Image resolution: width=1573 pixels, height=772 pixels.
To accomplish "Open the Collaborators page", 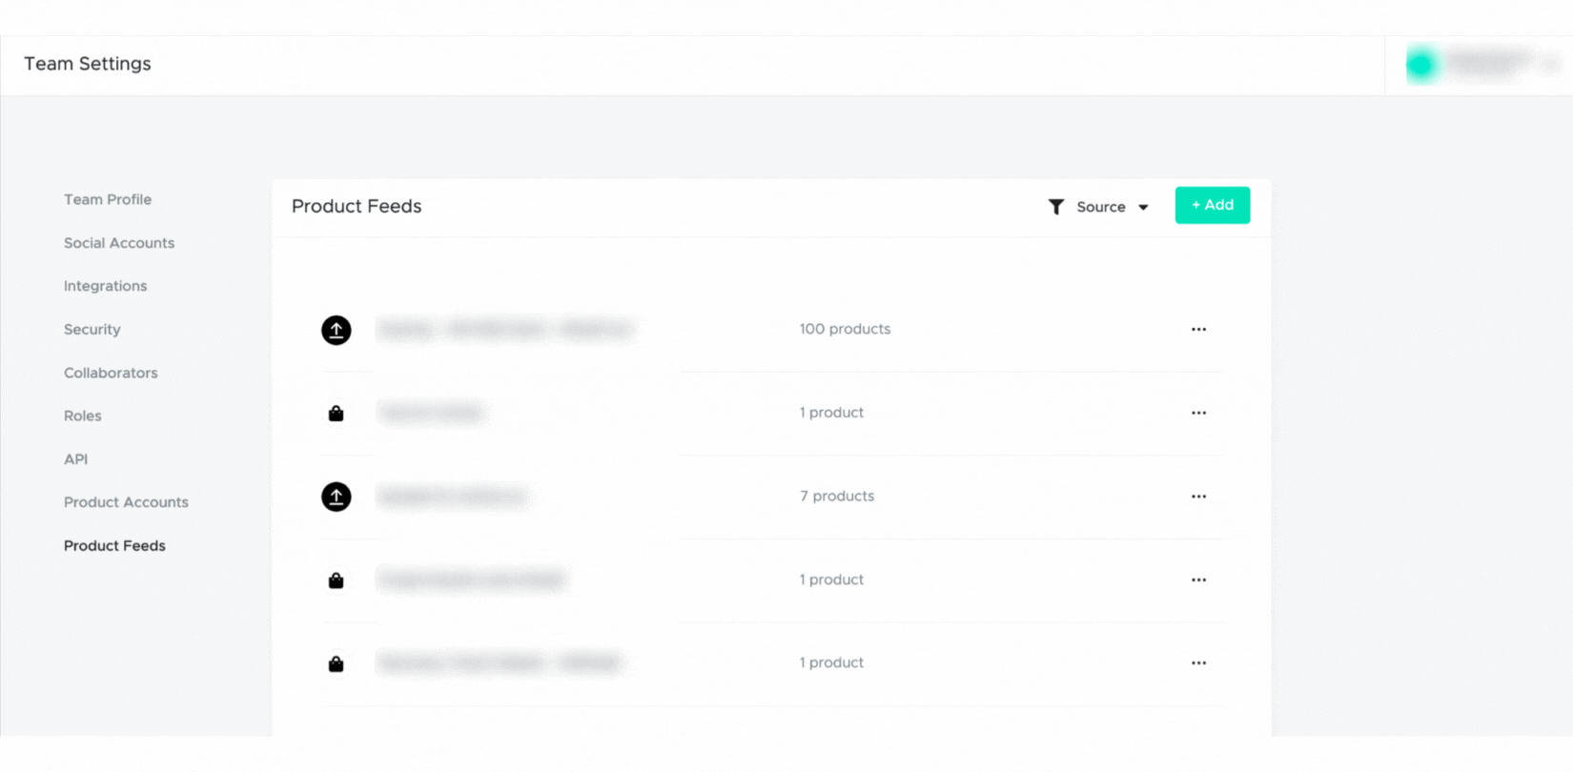I will coord(111,373).
